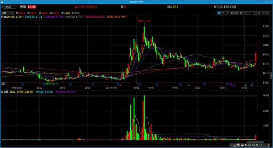Click the blue circle marker left of 12/01

(x=70, y=84)
